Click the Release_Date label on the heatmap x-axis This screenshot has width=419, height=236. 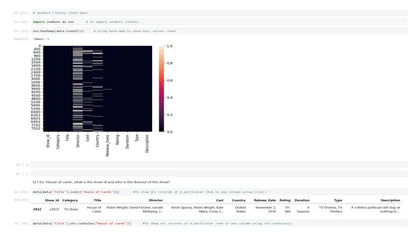(108, 146)
